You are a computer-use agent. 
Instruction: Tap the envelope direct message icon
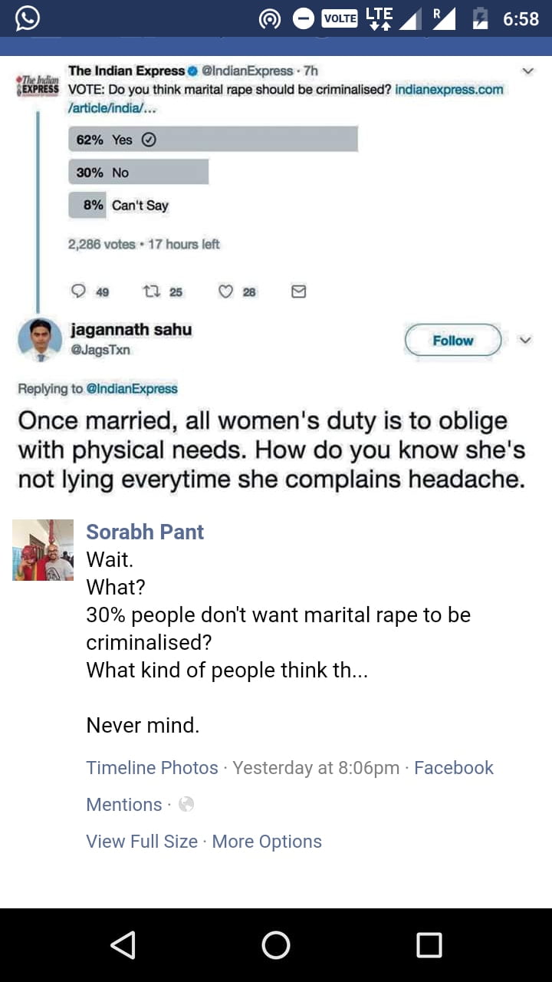pos(299,292)
